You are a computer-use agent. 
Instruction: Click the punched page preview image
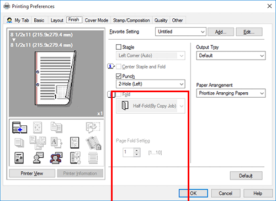[x=56, y=78]
